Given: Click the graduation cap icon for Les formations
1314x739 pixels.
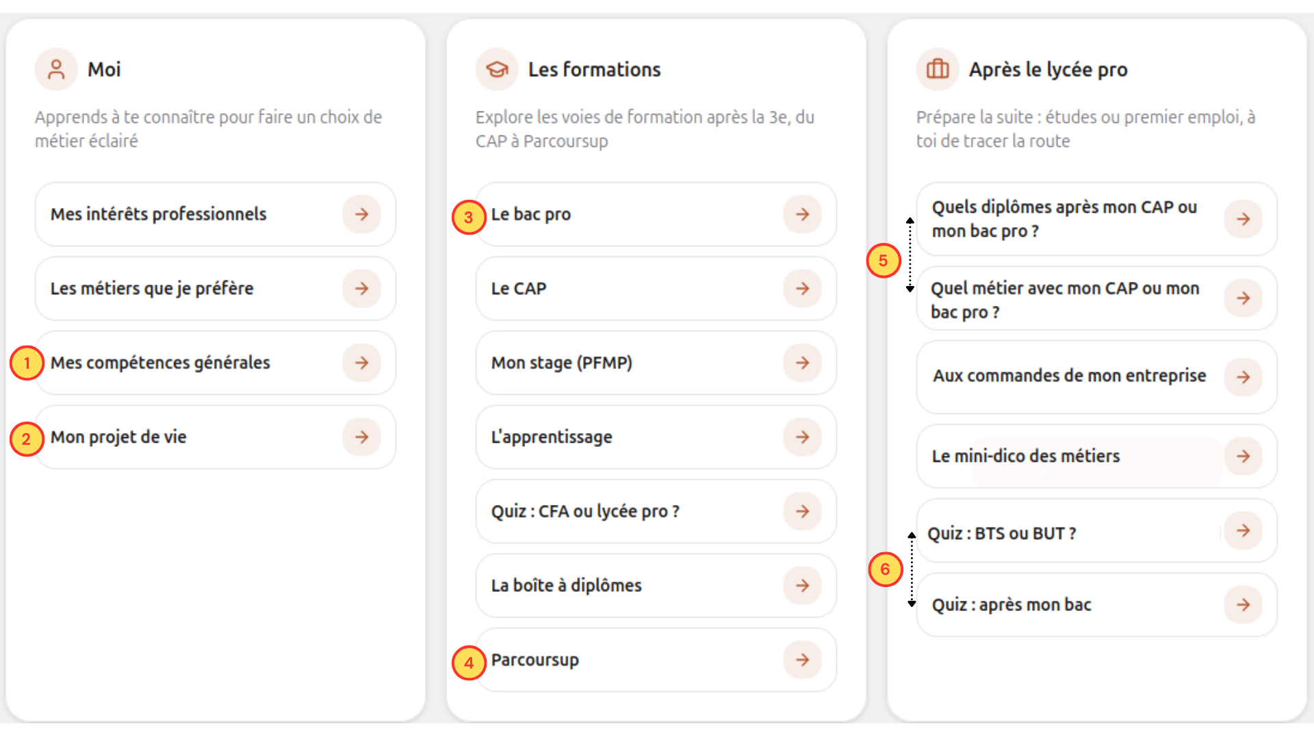Looking at the screenshot, I should coord(497,69).
